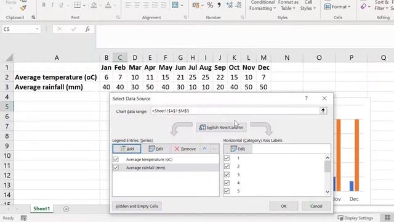Screen dimensions: 394x222
Task: Collapse the chart data range dialog
Action: pos(323,111)
